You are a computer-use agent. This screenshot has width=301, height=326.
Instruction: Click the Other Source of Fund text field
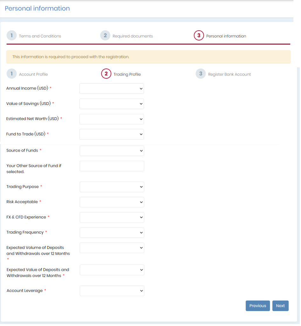click(x=112, y=166)
